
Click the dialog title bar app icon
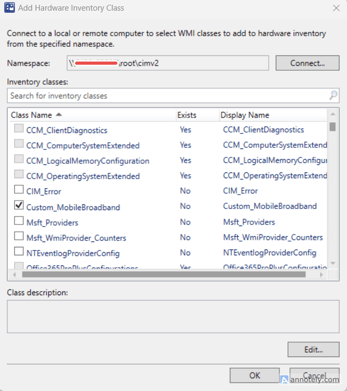[9, 8]
